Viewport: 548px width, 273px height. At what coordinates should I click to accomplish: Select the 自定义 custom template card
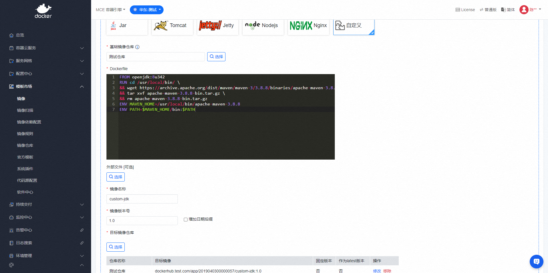(x=353, y=26)
